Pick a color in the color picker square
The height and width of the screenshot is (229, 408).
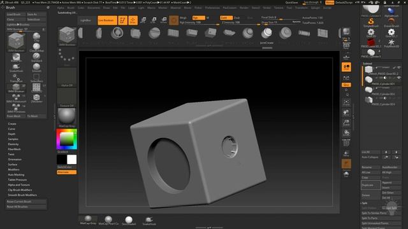[66, 139]
